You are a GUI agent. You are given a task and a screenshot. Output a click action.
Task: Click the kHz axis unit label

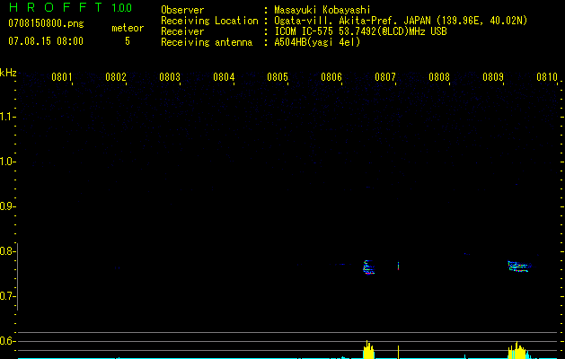pyautogui.click(x=8, y=73)
